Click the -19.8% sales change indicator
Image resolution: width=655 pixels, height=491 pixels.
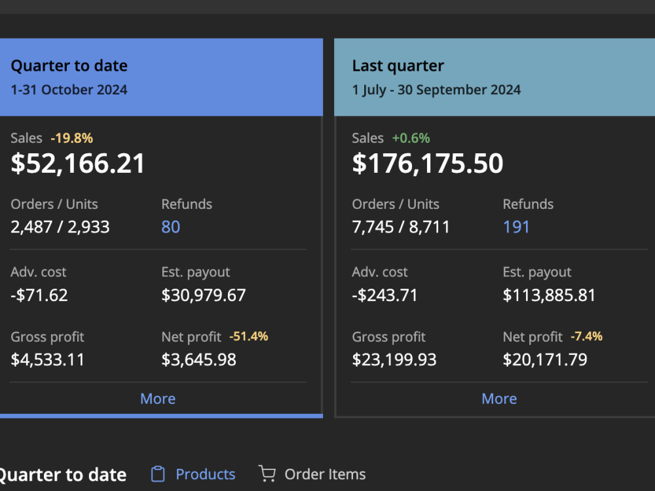tap(72, 138)
